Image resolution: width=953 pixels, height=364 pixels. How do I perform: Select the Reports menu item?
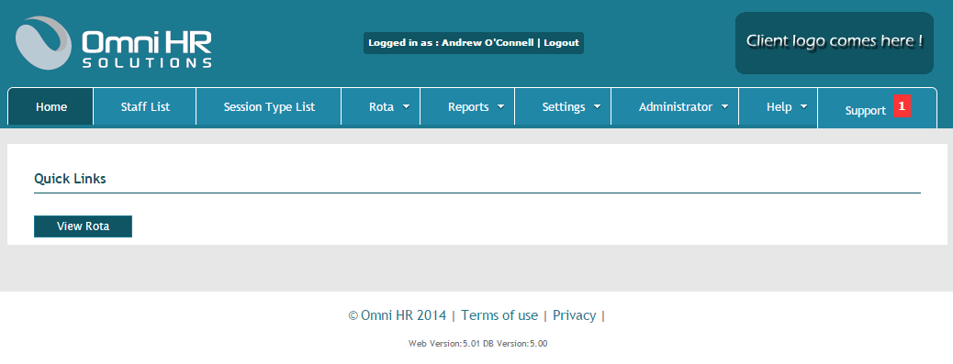(x=468, y=106)
